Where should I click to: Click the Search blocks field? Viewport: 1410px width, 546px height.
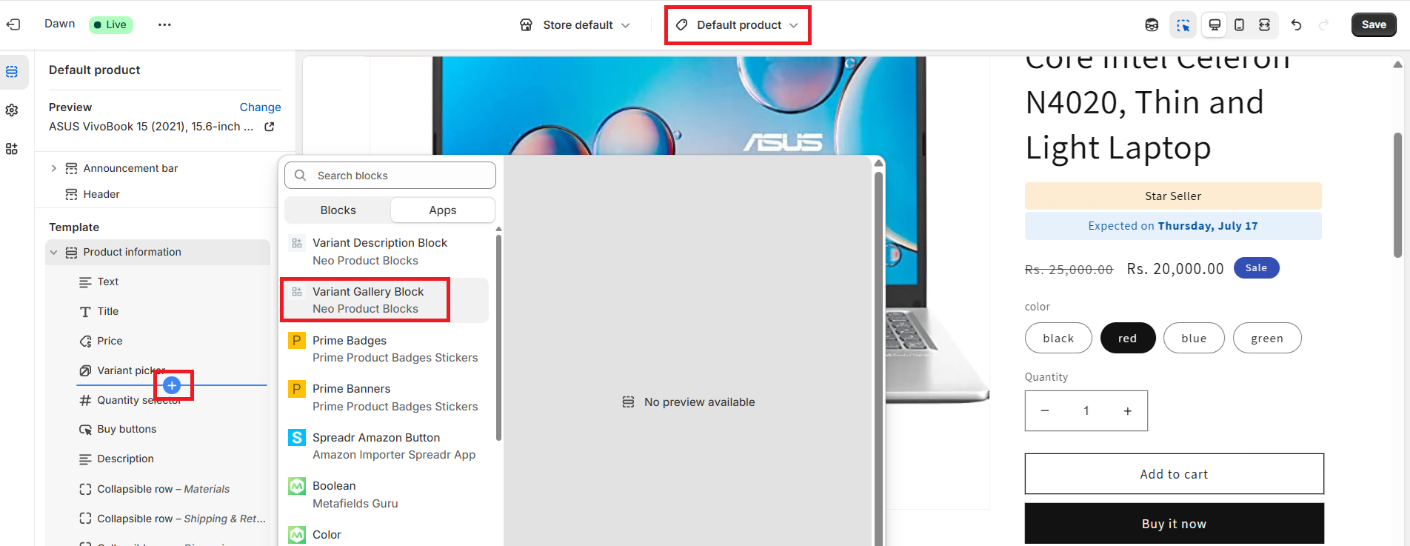(390, 176)
